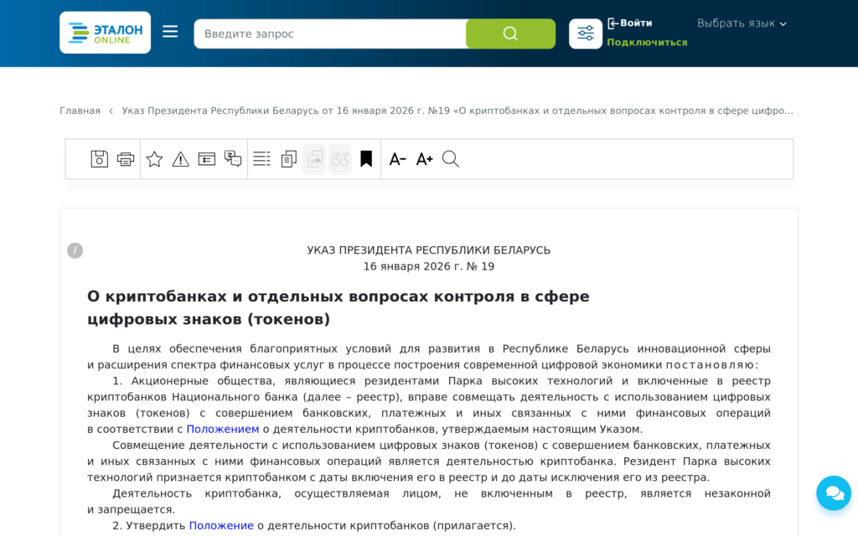Click the heading 'О криптобанках и отдельных вопросах'
The width and height of the screenshot is (858, 536).
pos(339,308)
